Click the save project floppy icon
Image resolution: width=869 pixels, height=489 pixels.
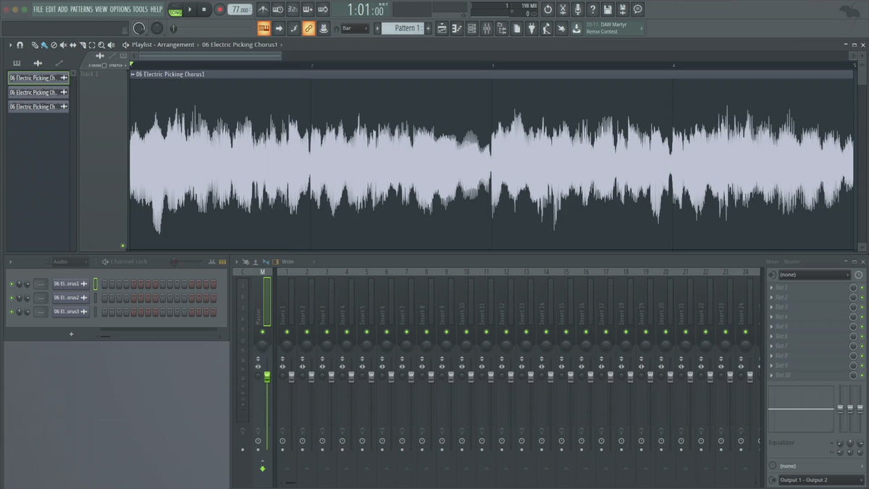608,9
